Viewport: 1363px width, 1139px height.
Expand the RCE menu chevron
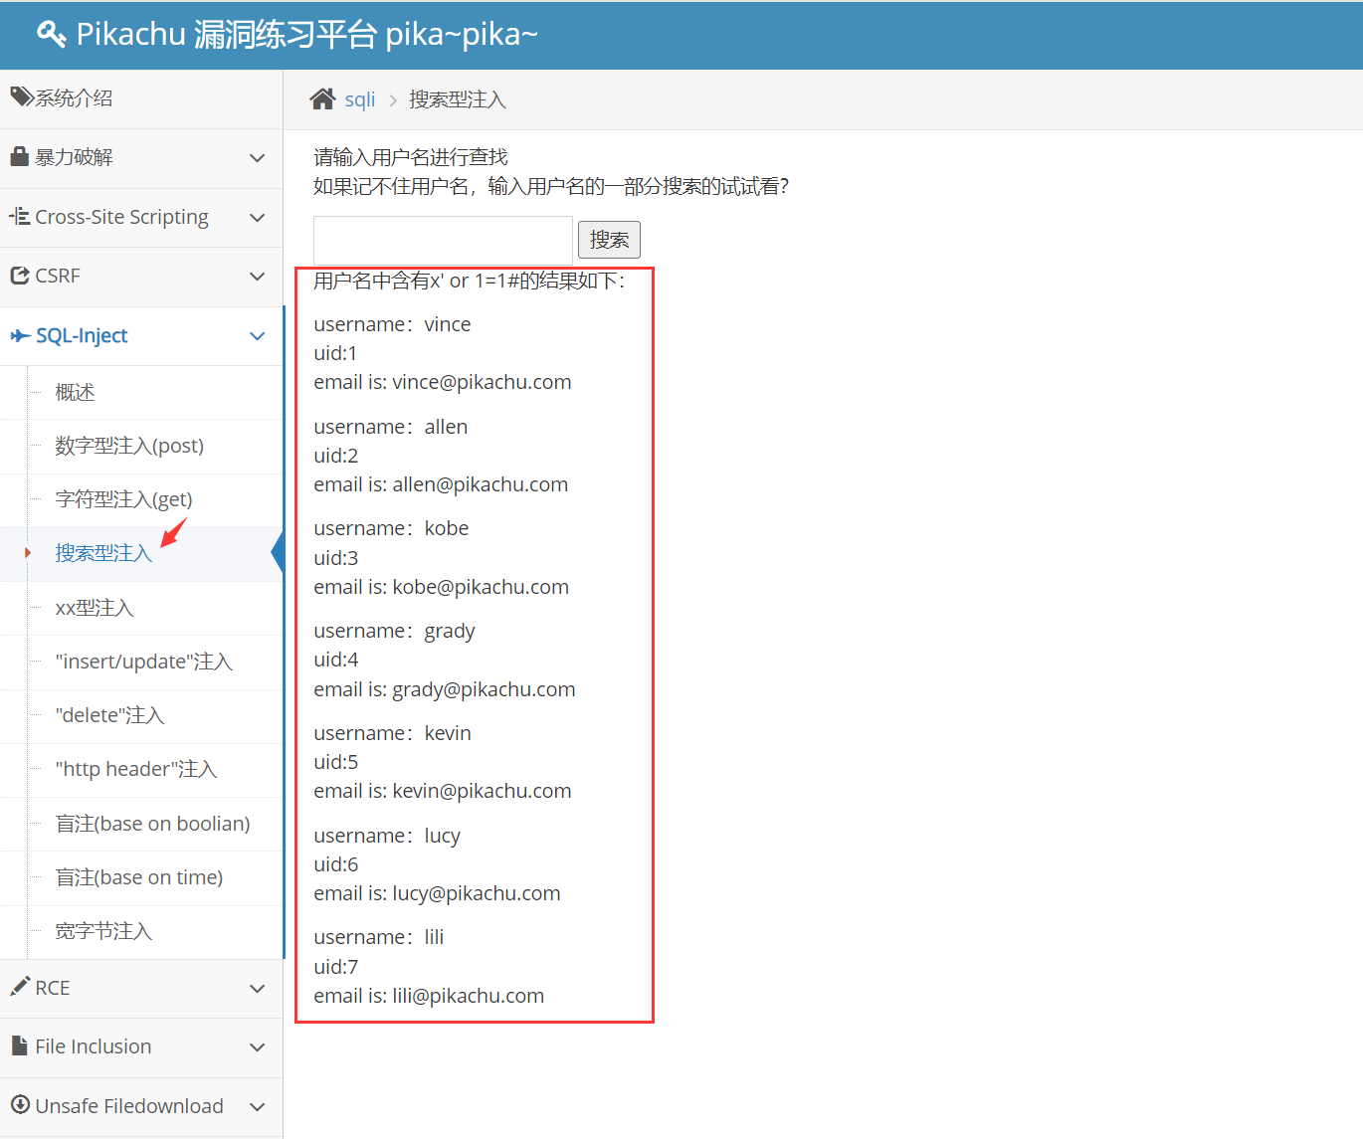click(258, 988)
